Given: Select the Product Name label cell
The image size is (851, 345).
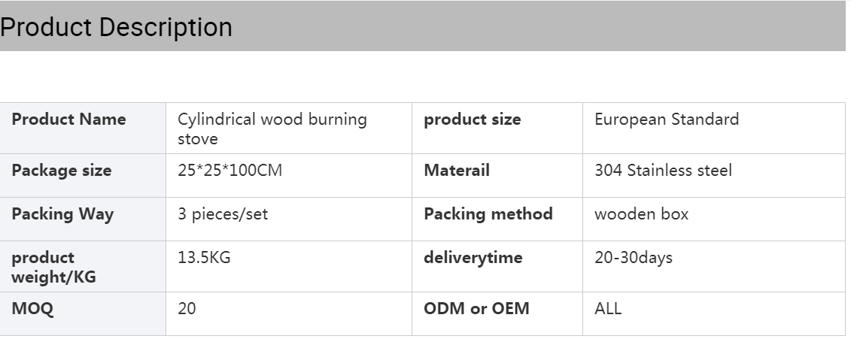Looking at the screenshot, I should pyautogui.click(x=83, y=128).
